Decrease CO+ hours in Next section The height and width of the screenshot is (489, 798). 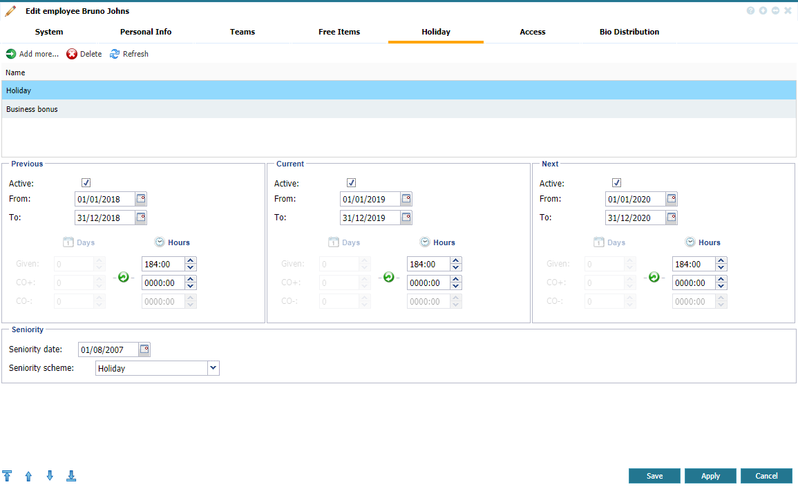pyautogui.click(x=722, y=286)
